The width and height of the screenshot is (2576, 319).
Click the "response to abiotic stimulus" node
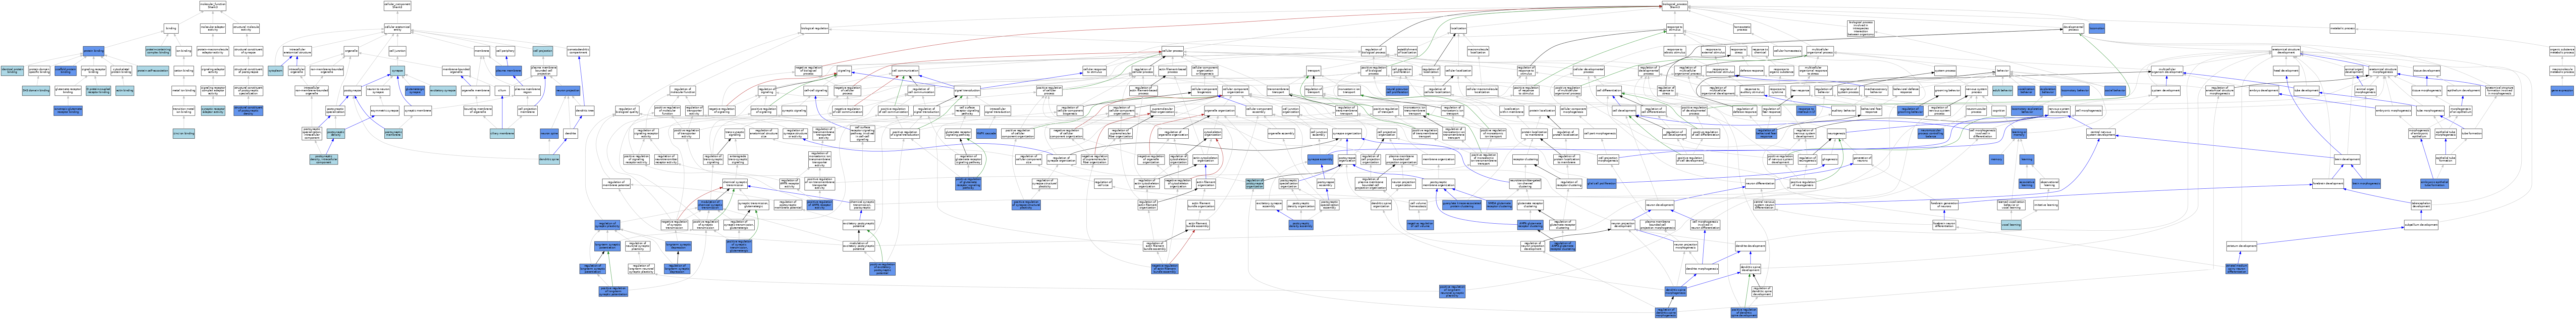[1675, 51]
